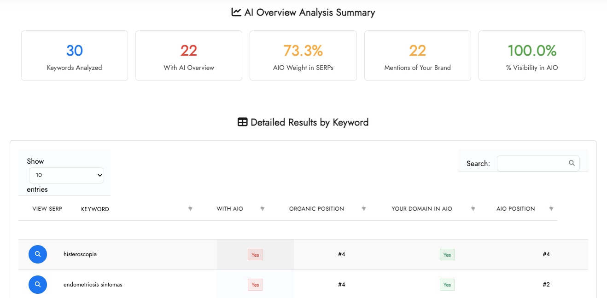
Task: Sort by With AIO using its arrow
Action: [262, 209]
